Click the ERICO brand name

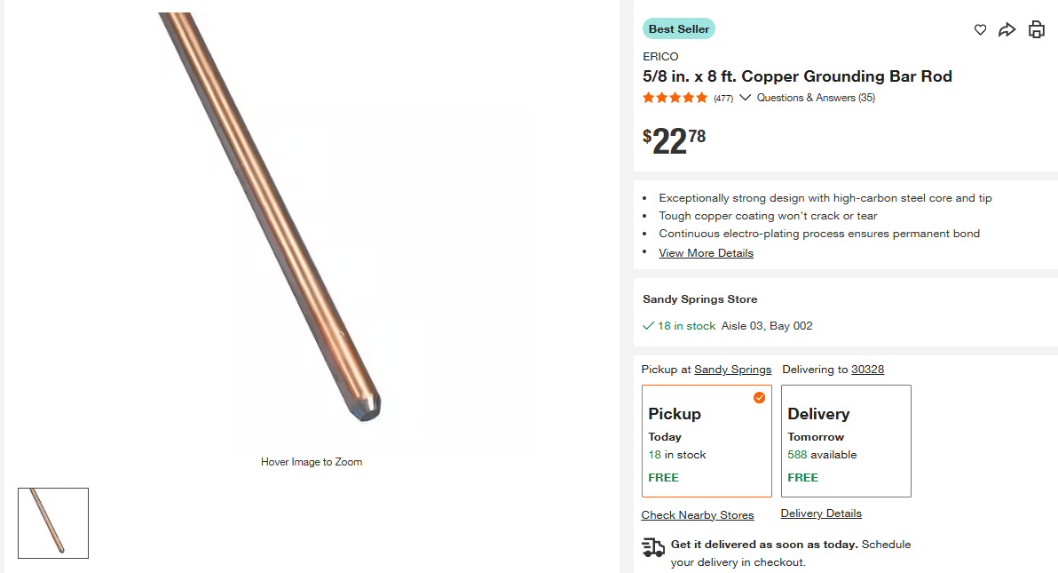point(660,57)
